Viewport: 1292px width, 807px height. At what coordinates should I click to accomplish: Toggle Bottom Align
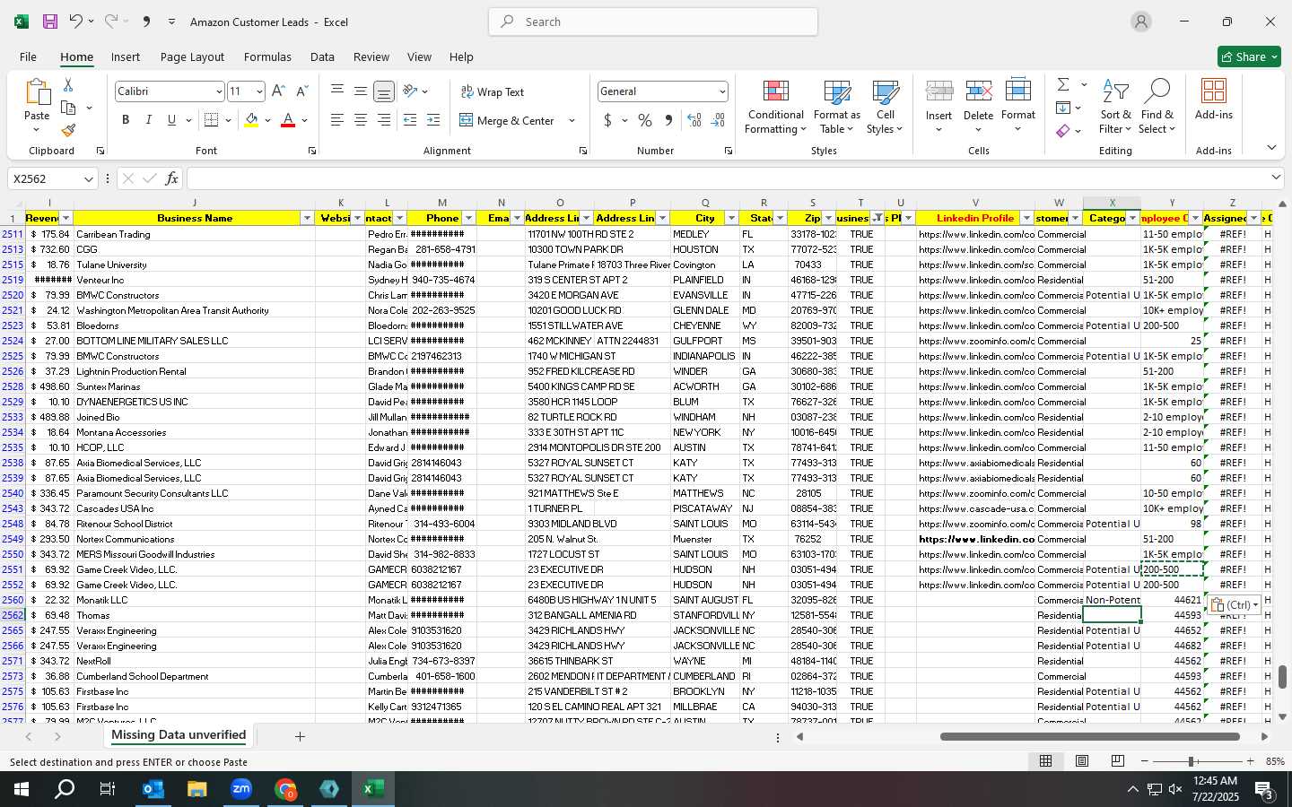pos(383,91)
